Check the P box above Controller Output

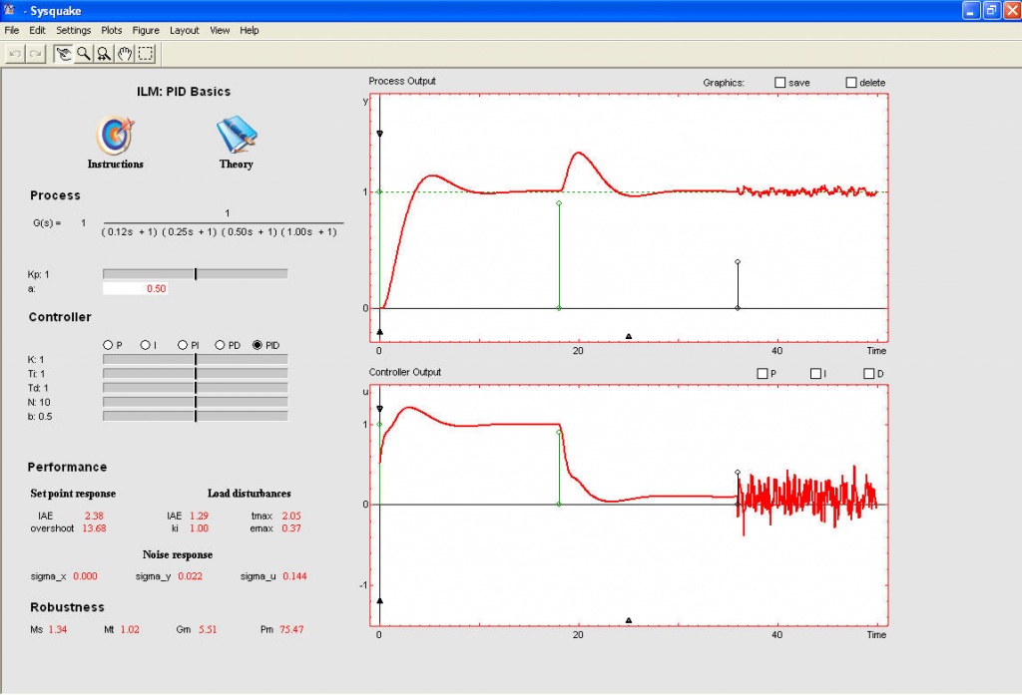coord(762,373)
